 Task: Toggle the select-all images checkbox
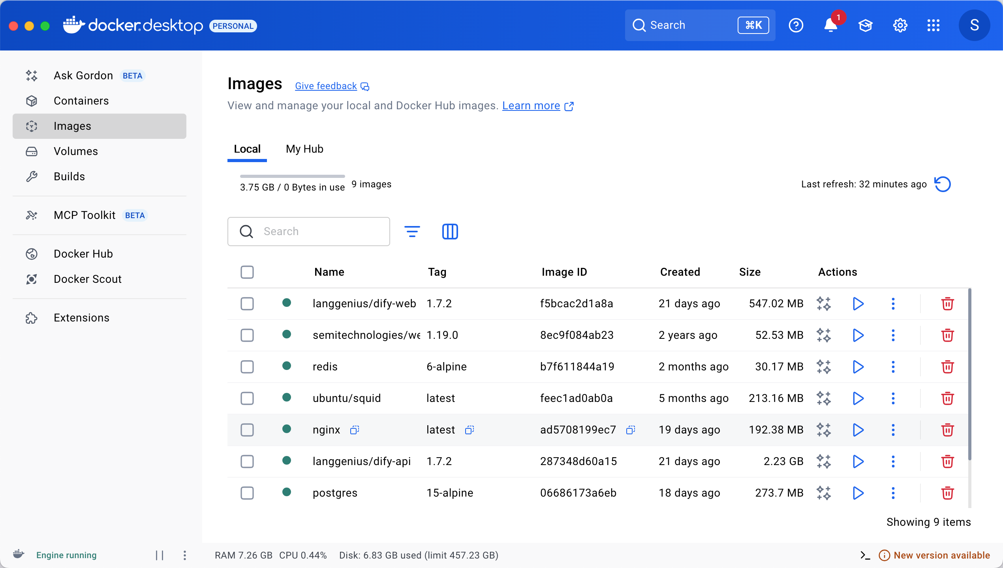[x=247, y=272]
